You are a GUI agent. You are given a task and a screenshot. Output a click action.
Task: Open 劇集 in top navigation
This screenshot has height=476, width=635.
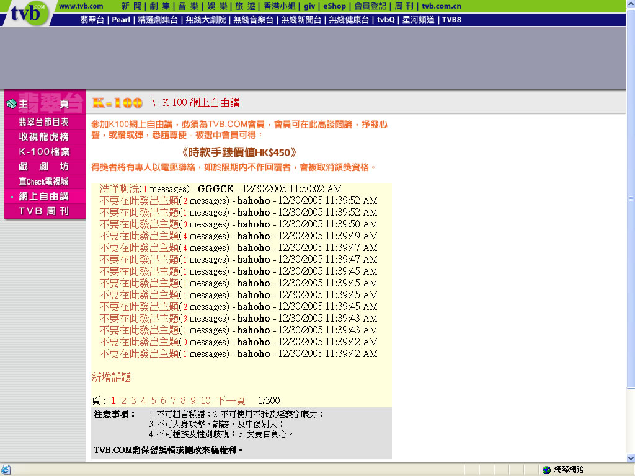(x=159, y=6)
